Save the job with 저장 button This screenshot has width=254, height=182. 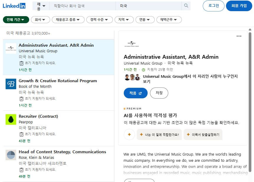(x=159, y=93)
